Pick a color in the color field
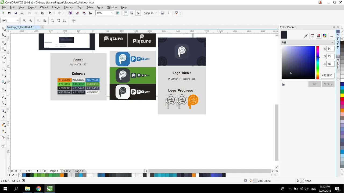Viewport: 344px width, 193px height. [x=298, y=63]
